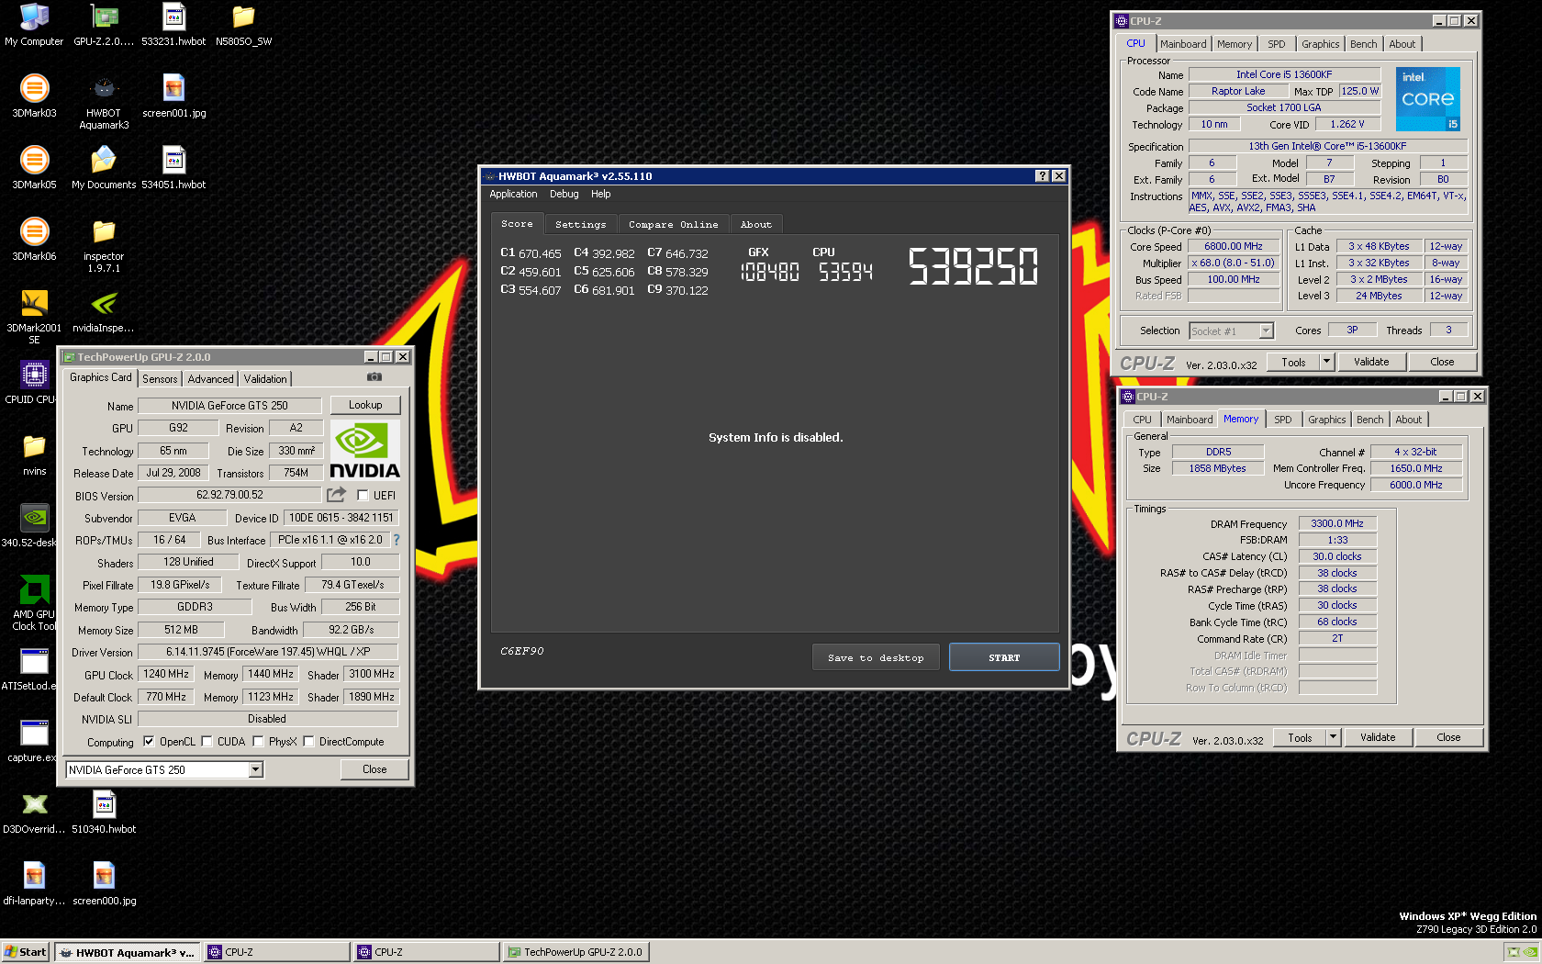The height and width of the screenshot is (964, 1542).
Task: Click Validate in upper CPU-Z window
Action: coord(1371,362)
